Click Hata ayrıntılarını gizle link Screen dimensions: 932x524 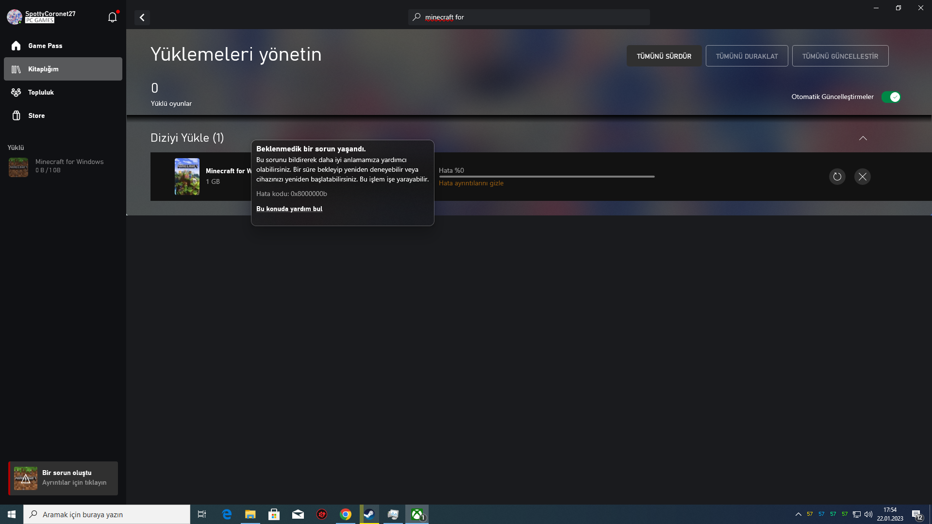471,183
